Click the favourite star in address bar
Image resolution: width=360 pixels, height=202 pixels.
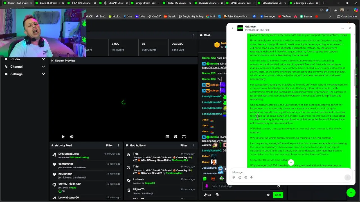point(327,10)
